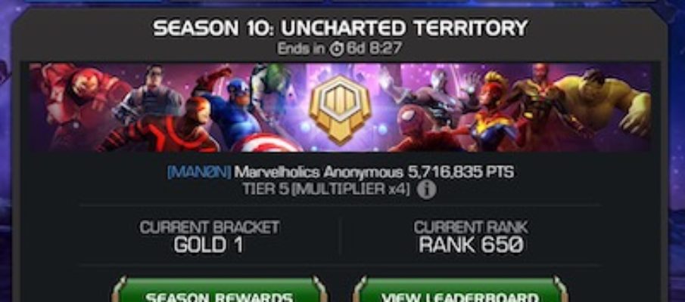Image resolution: width=685 pixels, height=302 pixels.
Task: Select the Current Bracket Gold 1 panel
Action: click(x=209, y=236)
